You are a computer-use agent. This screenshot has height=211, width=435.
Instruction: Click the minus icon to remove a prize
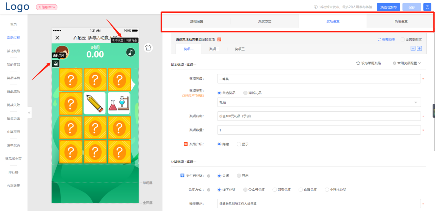tap(413, 48)
